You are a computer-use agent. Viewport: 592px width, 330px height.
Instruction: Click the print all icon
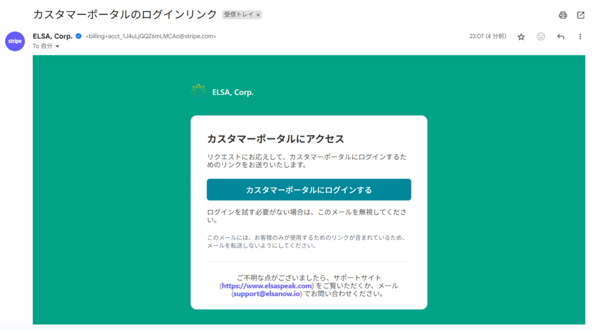pyautogui.click(x=563, y=15)
